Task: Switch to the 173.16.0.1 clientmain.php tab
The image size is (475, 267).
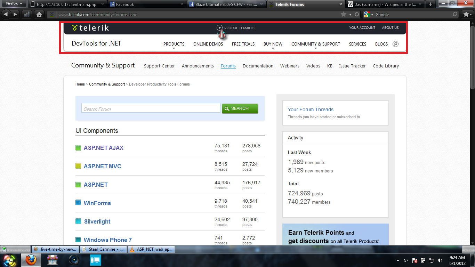Action: 67,5
